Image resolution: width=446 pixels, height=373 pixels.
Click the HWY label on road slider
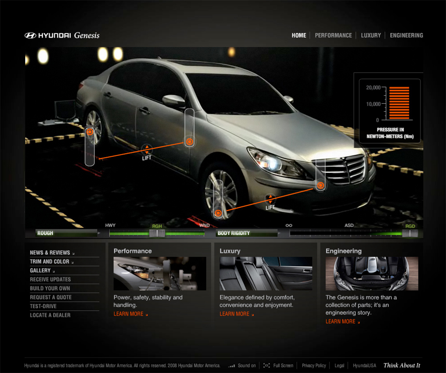(x=110, y=225)
